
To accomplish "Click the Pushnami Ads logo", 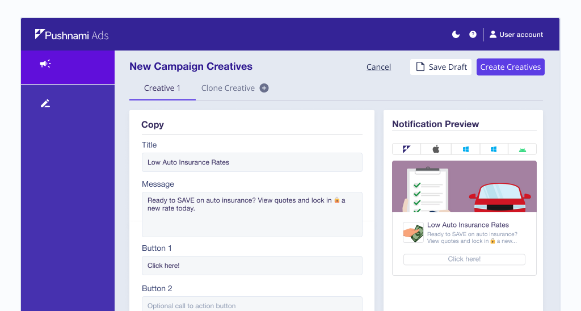I will click(x=71, y=35).
